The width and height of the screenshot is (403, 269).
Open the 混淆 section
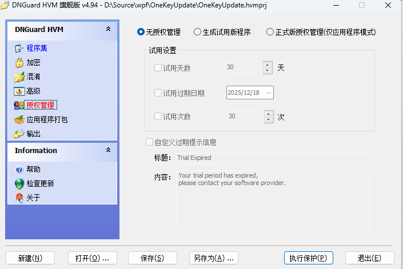(33, 77)
